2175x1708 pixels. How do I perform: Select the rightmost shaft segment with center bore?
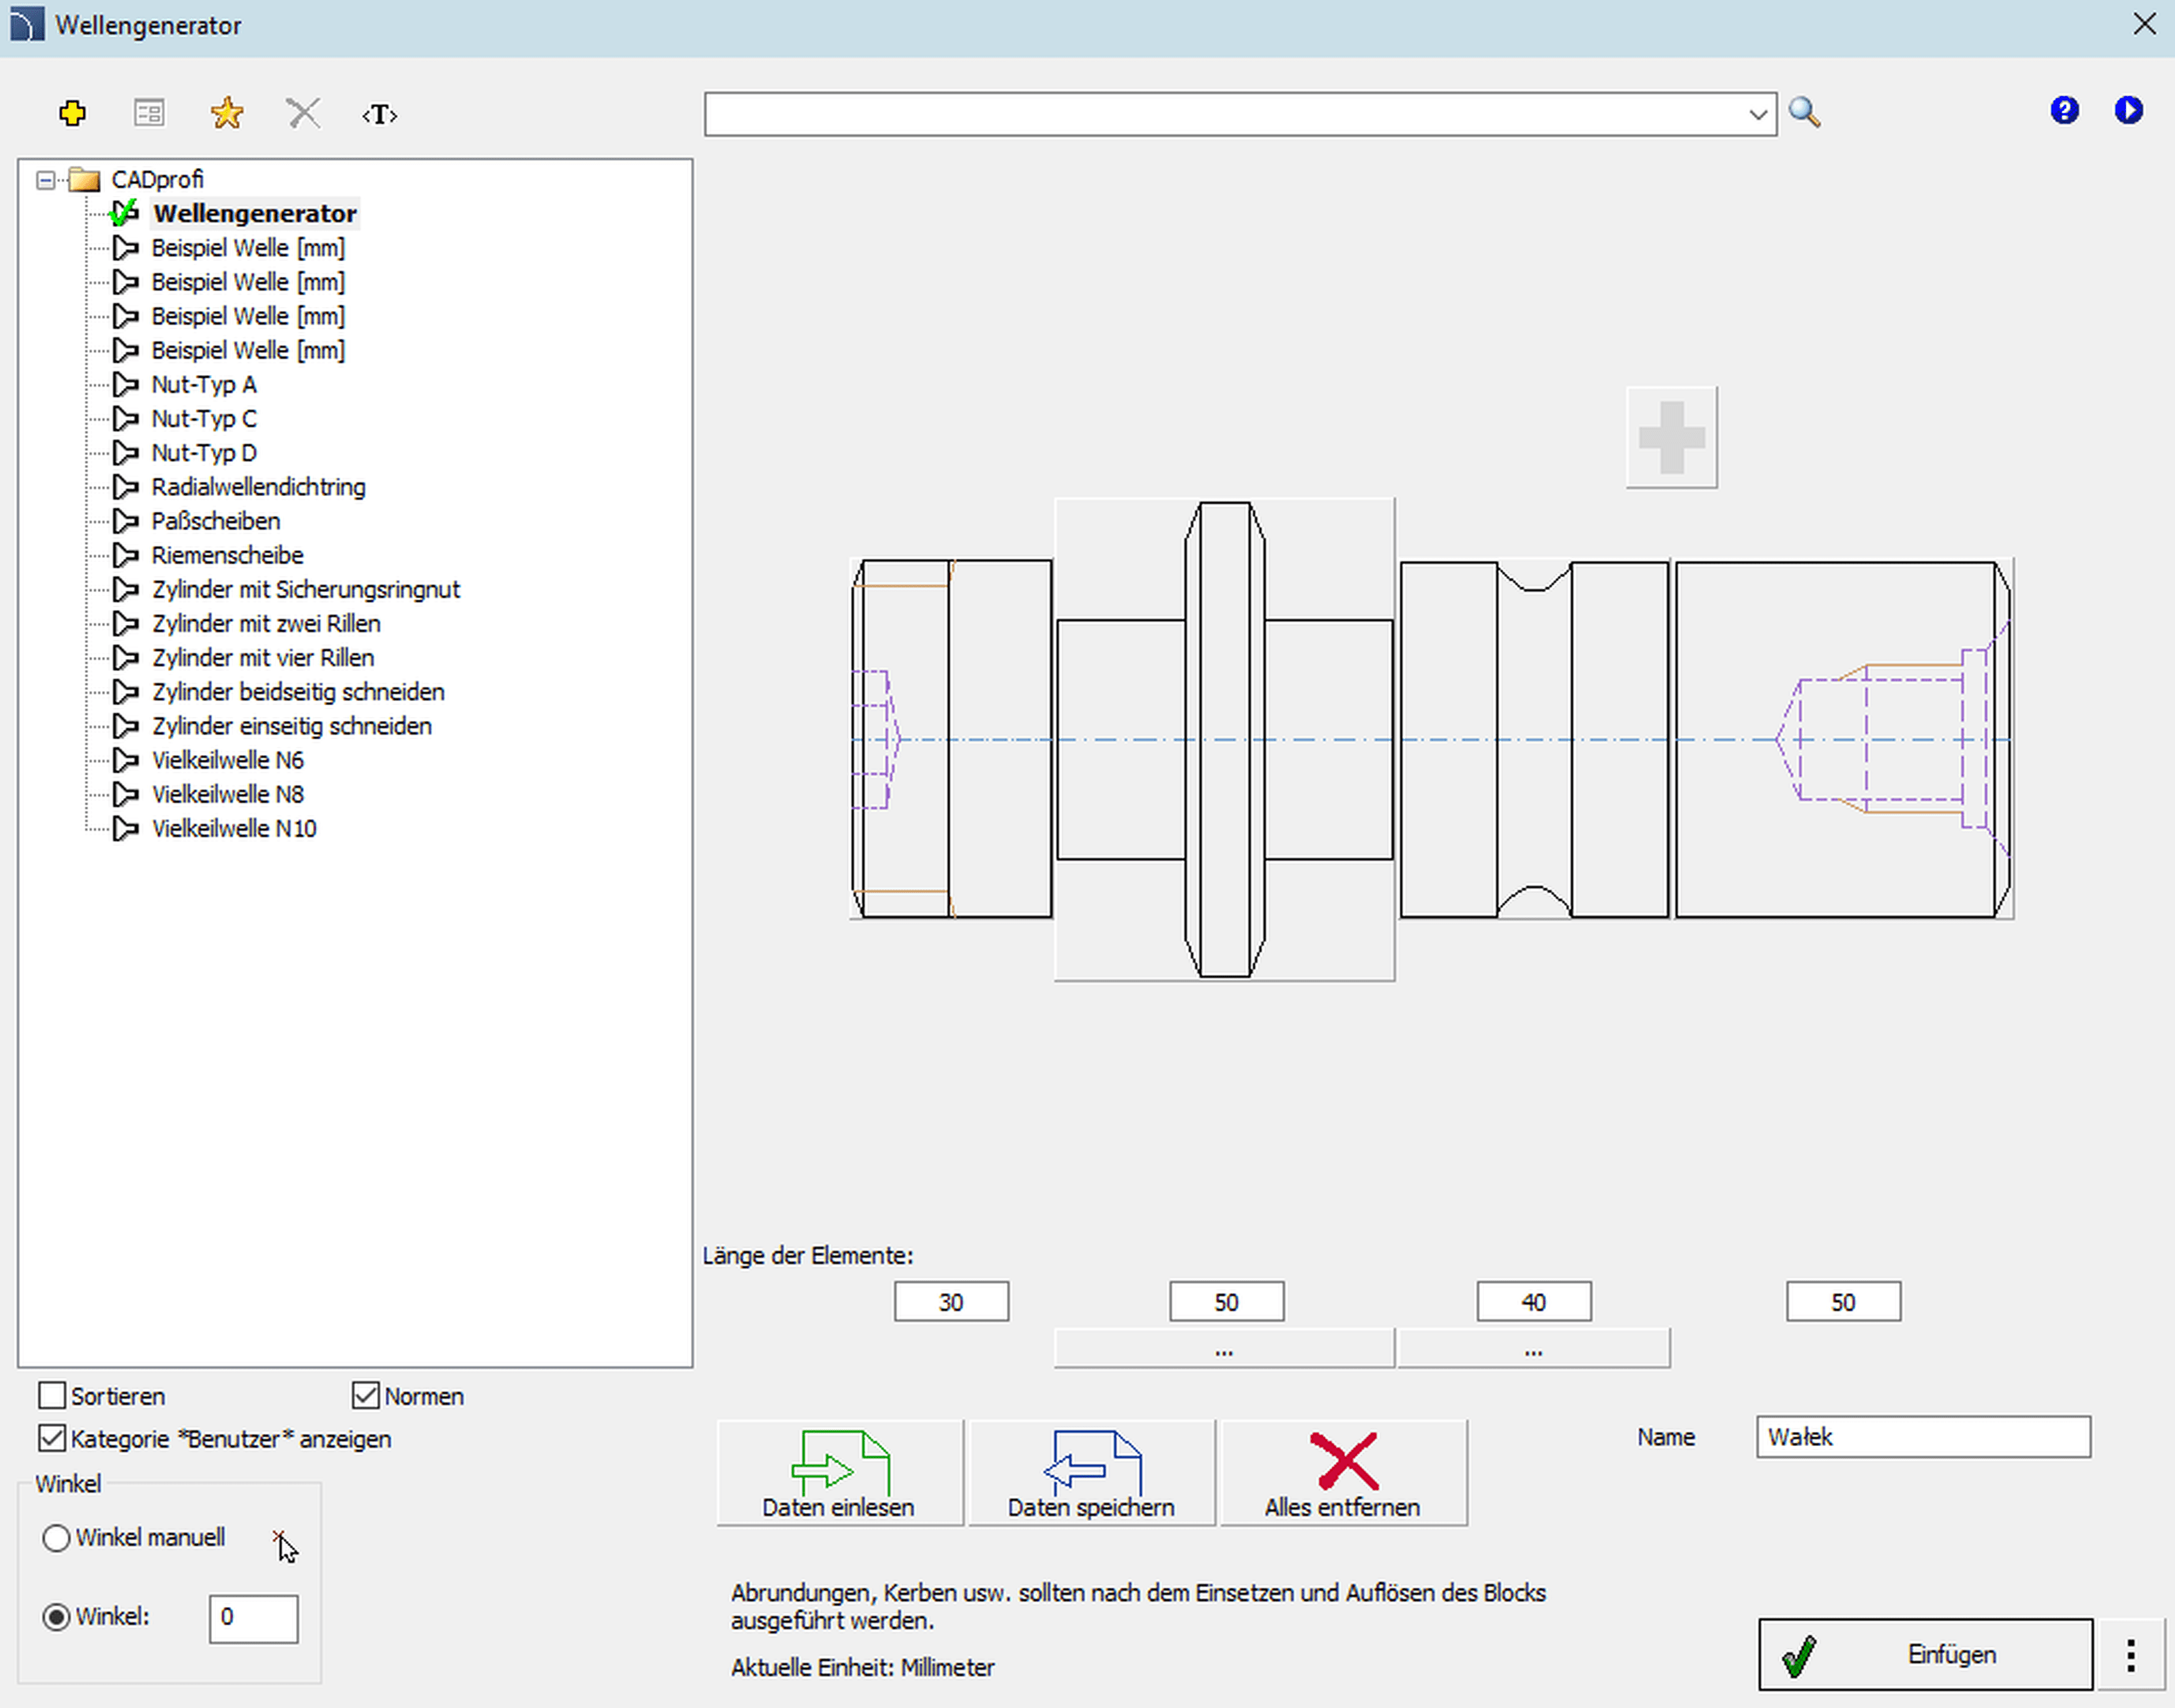pos(1843,740)
